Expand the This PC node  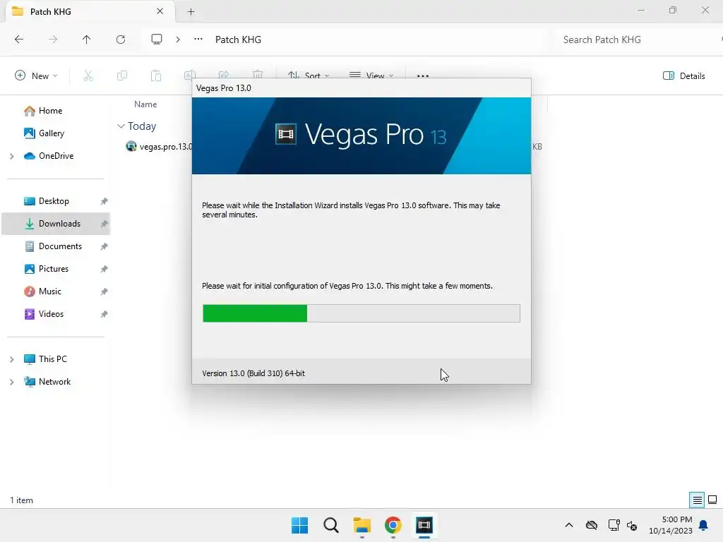12,359
